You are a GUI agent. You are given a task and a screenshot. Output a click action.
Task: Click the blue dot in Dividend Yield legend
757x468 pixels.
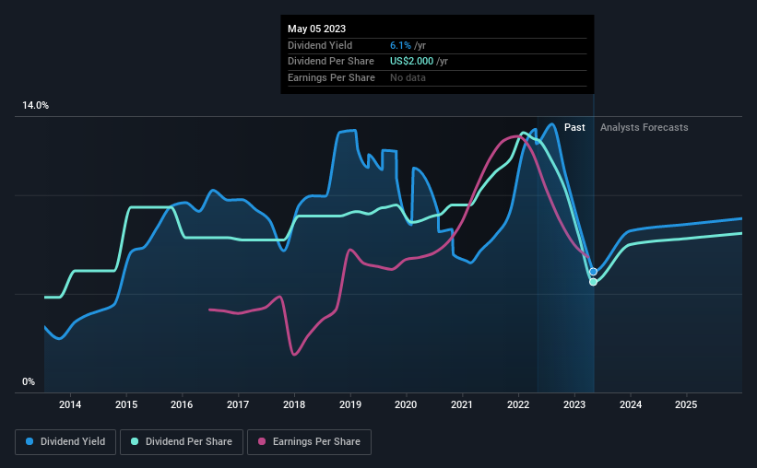pyautogui.click(x=30, y=441)
